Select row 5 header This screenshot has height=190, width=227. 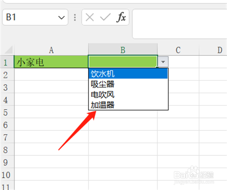click(x=7, y=112)
